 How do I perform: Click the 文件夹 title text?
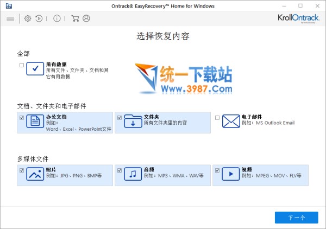click(x=152, y=117)
